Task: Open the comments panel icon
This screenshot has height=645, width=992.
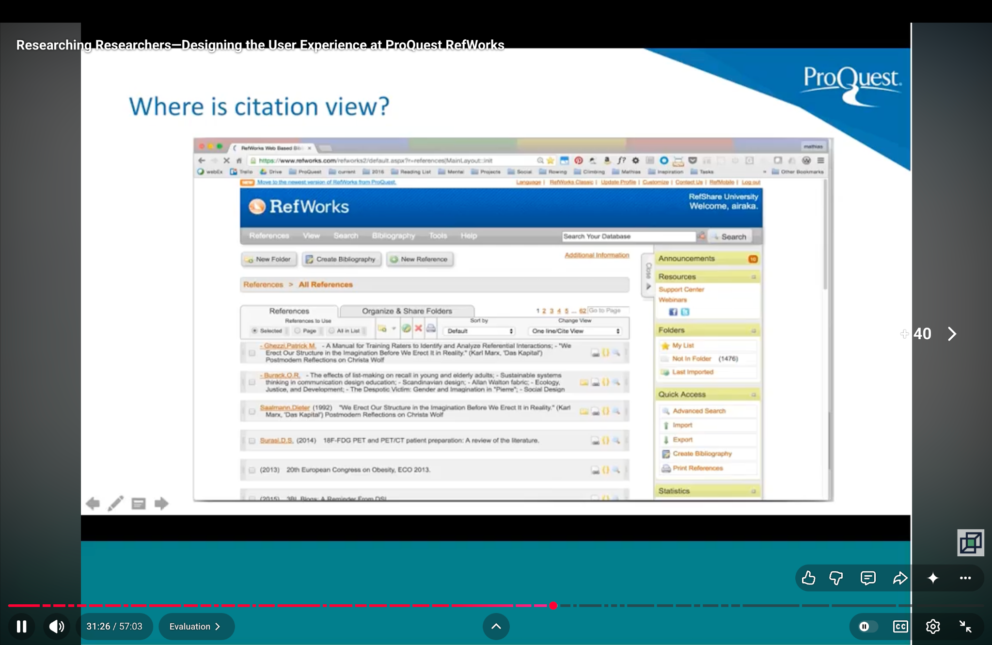Action: coord(867,578)
